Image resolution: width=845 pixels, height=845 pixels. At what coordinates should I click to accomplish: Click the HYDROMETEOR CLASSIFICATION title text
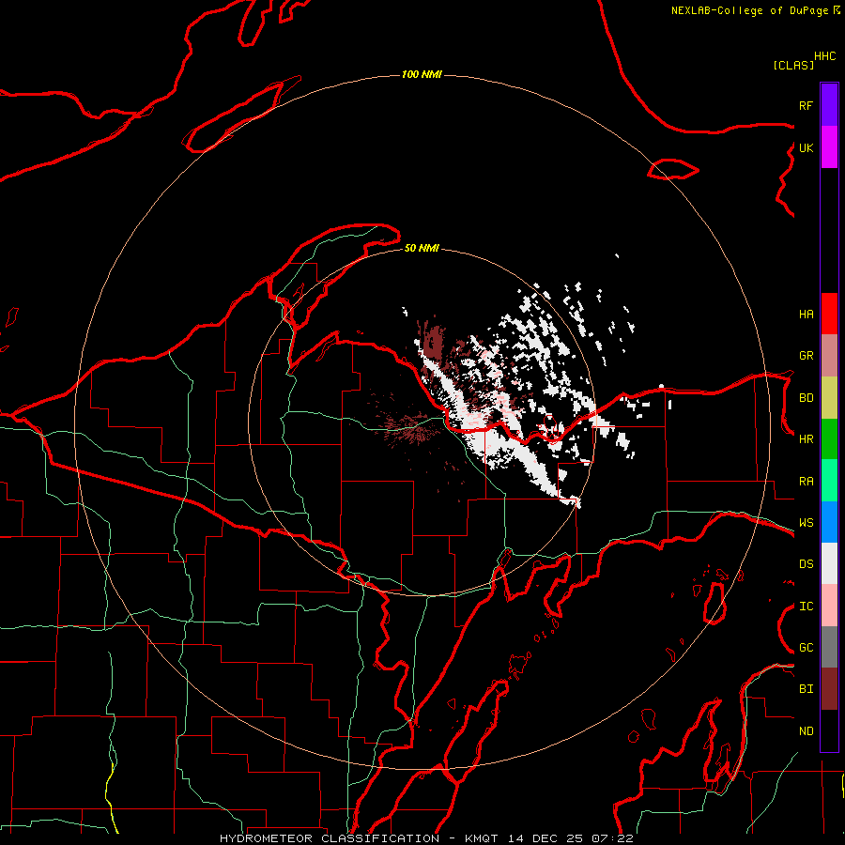pyautogui.click(x=330, y=838)
